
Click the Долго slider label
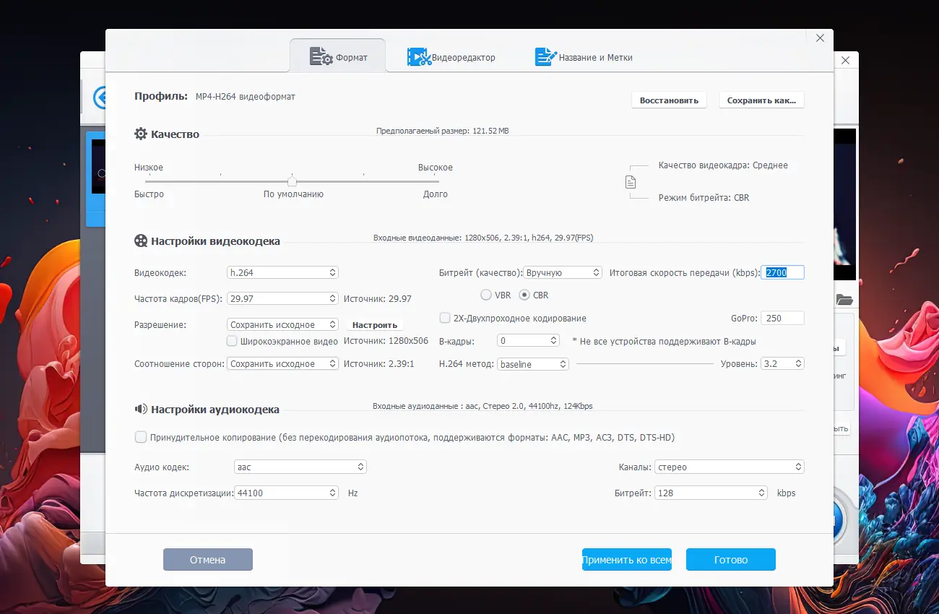[x=436, y=194]
